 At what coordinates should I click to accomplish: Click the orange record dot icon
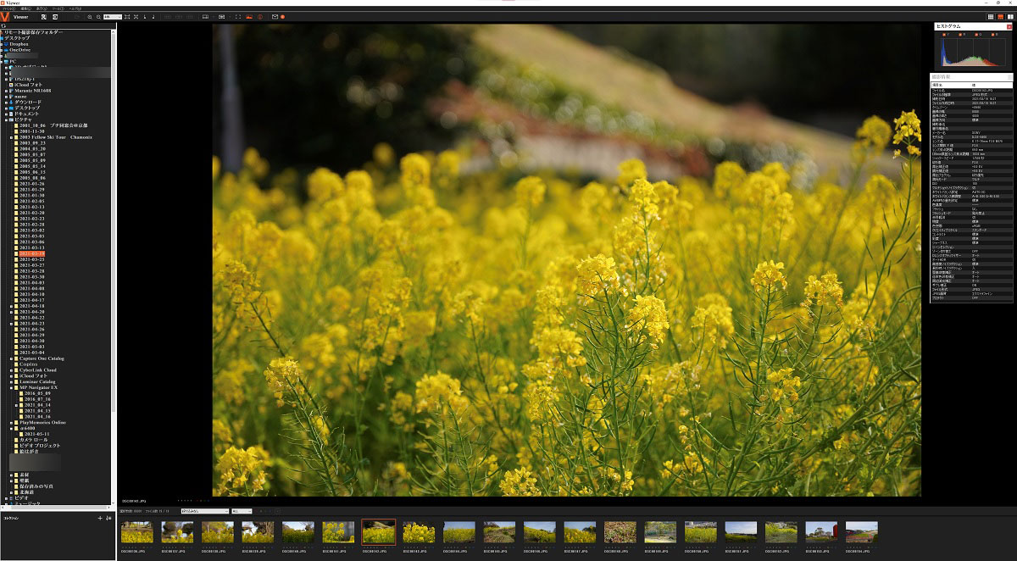[282, 17]
